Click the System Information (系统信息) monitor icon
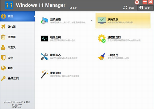Viewport: 154px width, 109px height. (x=102, y=21)
